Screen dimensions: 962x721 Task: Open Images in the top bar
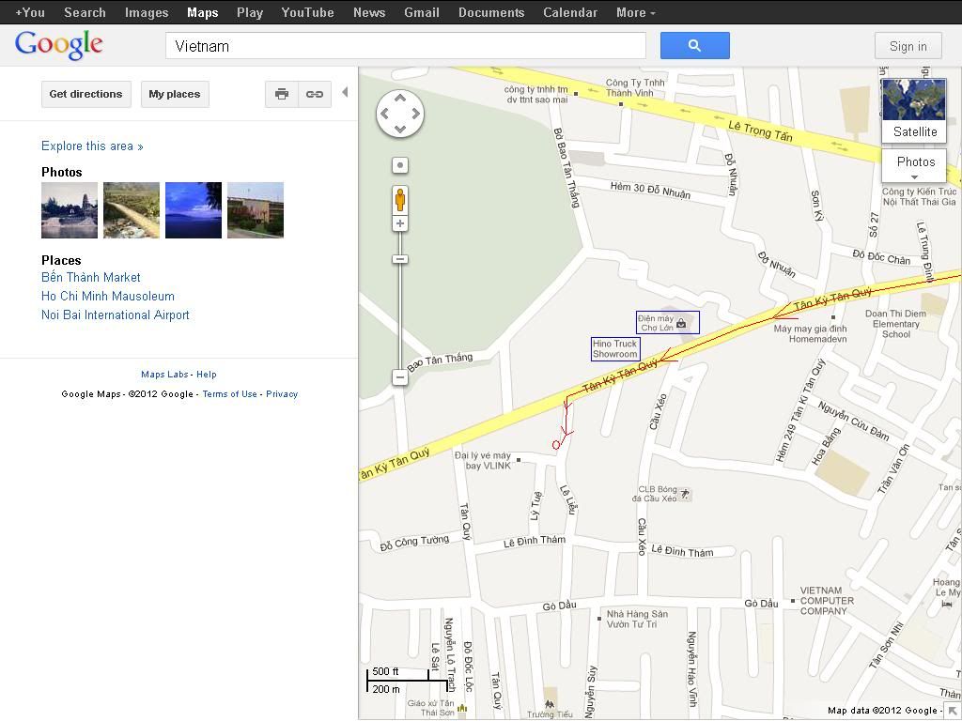[147, 12]
